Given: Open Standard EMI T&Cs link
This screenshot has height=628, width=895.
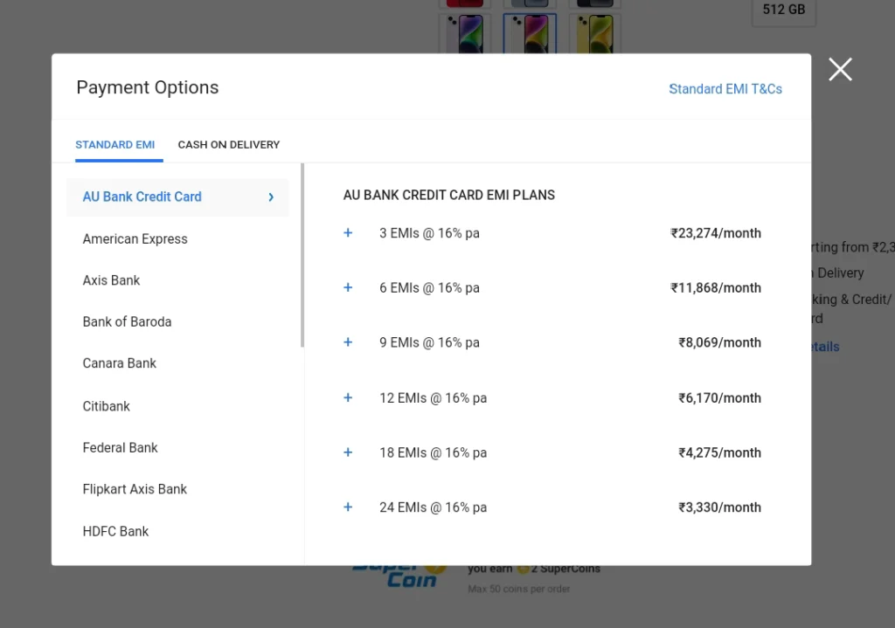Looking at the screenshot, I should pos(725,89).
